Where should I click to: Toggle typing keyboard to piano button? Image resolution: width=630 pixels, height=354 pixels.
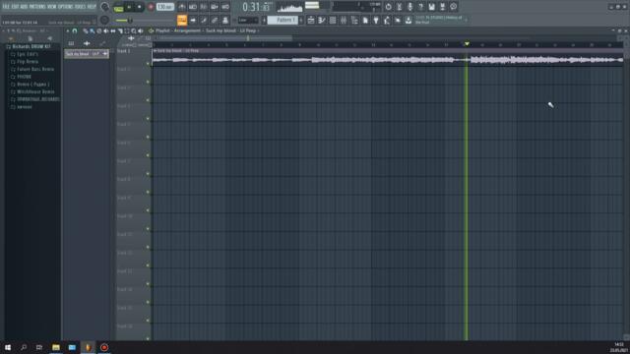[193, 20]
